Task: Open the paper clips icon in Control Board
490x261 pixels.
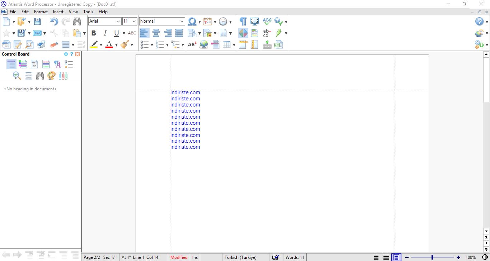Action: [x=63, y=76]
